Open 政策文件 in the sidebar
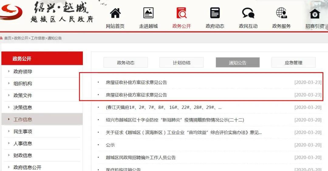Image resolution: width=328 pixels, height=171 pixels. click(x=22, y=96)
